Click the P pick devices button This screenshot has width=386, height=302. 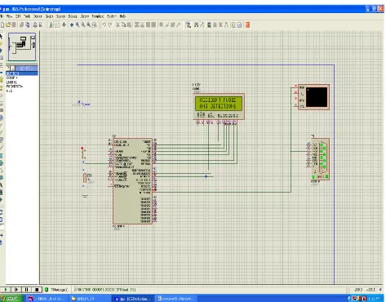tap(8, 68)
